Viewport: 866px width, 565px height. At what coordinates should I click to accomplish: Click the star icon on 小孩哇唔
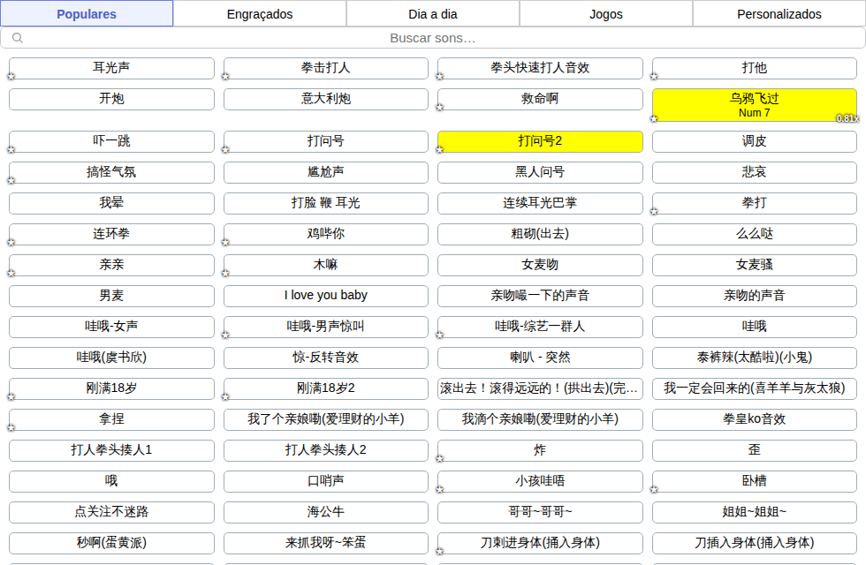pyautogui.click(x=440, y=490)
